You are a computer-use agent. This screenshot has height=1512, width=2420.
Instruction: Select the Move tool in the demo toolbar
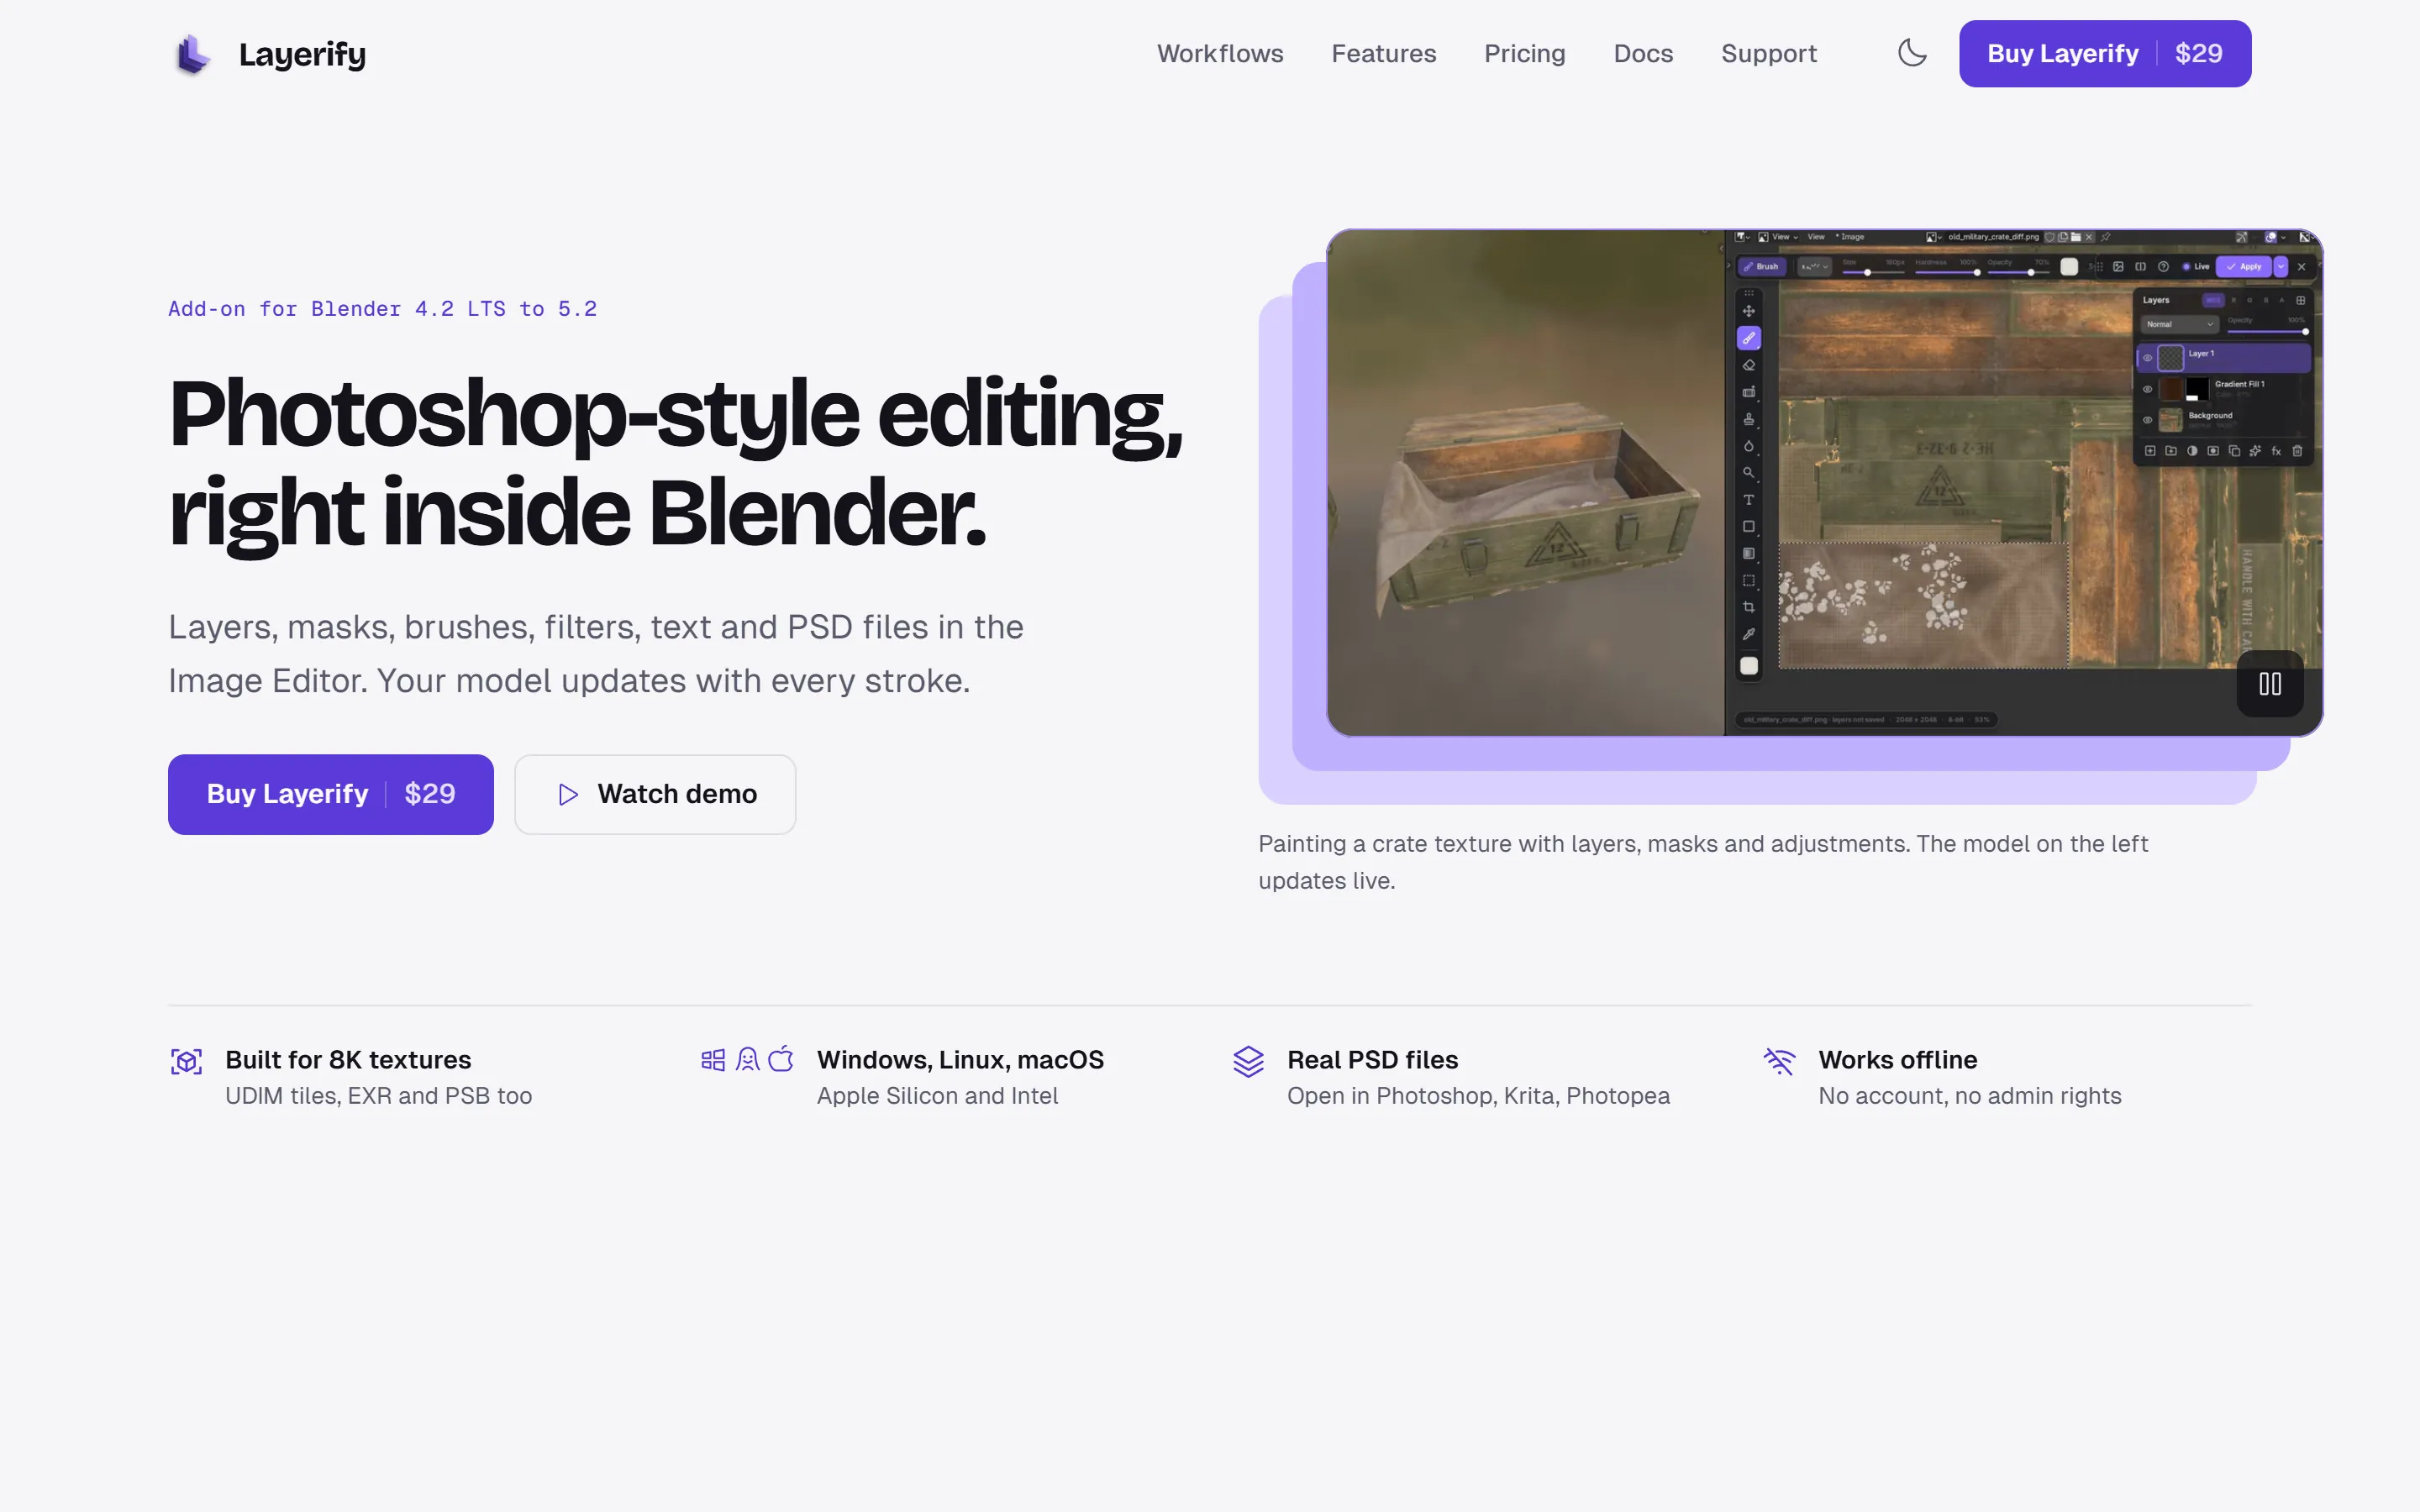1748,311
